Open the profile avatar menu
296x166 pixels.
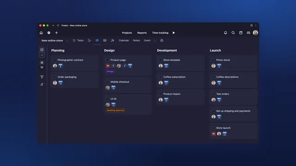[x=255, y=33]
